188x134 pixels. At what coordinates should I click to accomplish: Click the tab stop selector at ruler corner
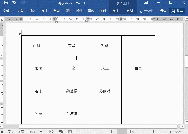click(2, 19)
